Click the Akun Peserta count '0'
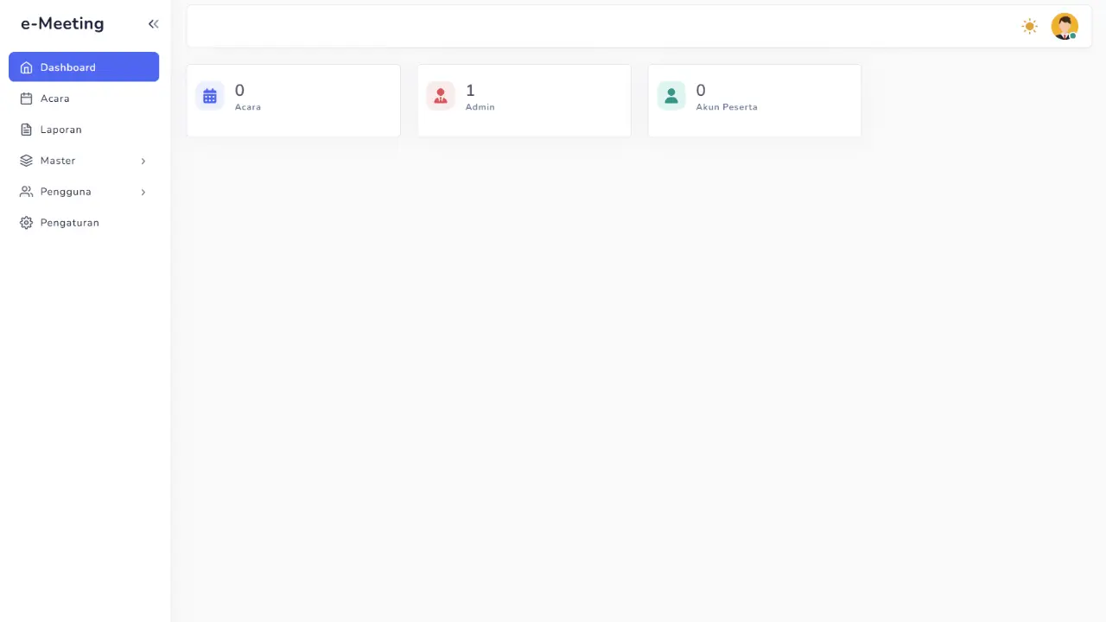The width and height of the screenshot is (1106, 622). click(701, 90)
